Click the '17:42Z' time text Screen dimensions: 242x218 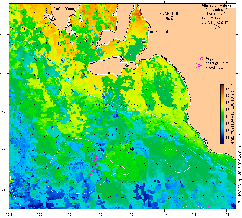tap(166, 18)
